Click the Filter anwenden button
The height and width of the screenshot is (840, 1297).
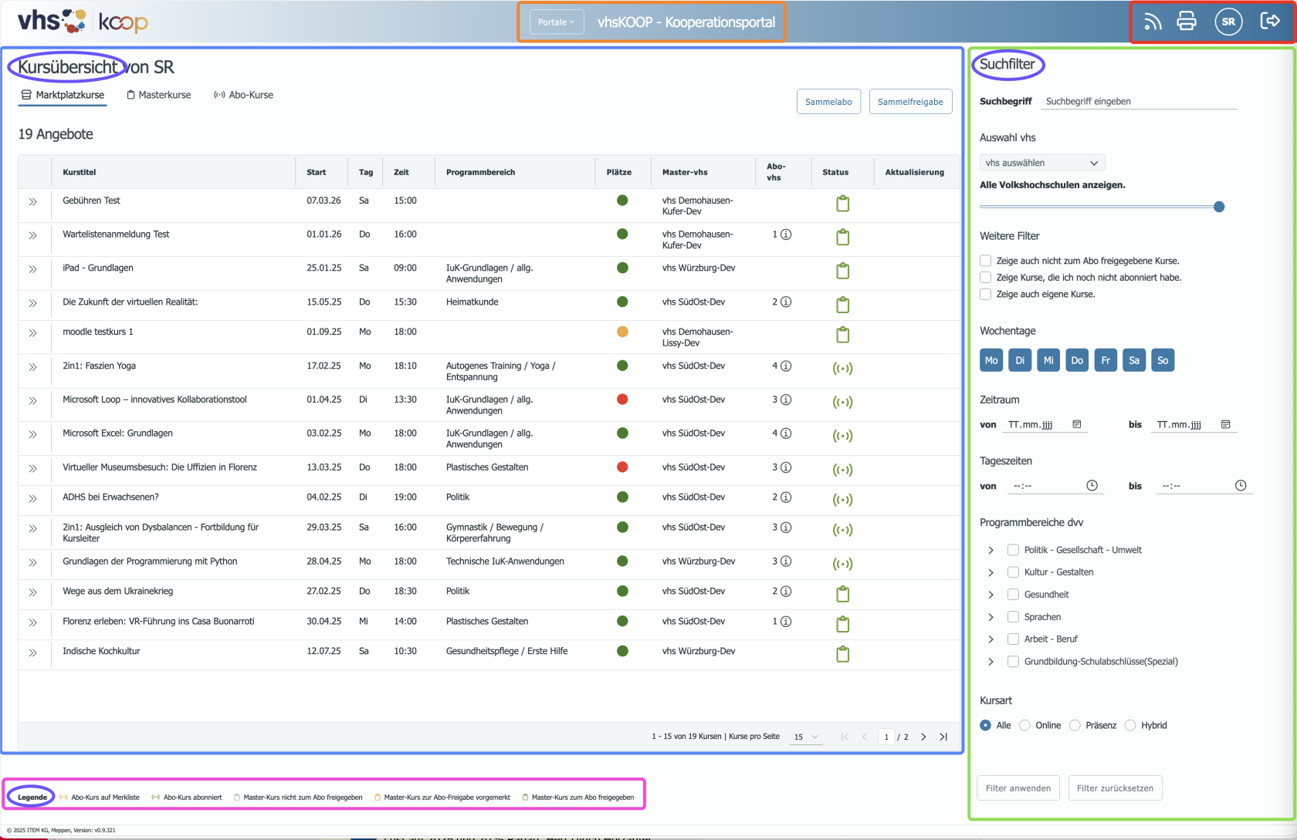1018,788
